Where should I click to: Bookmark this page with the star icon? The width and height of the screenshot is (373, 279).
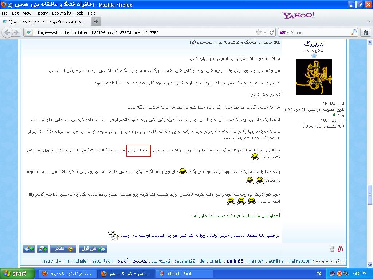[259, 32]
